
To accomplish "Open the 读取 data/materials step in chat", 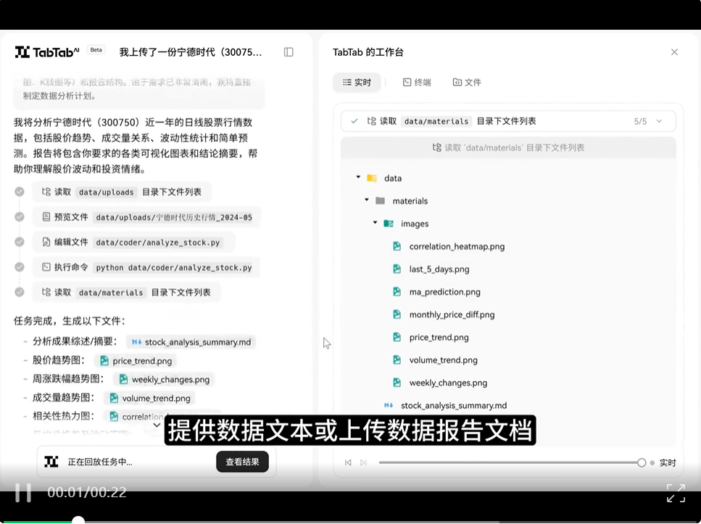I will [127, 292].
